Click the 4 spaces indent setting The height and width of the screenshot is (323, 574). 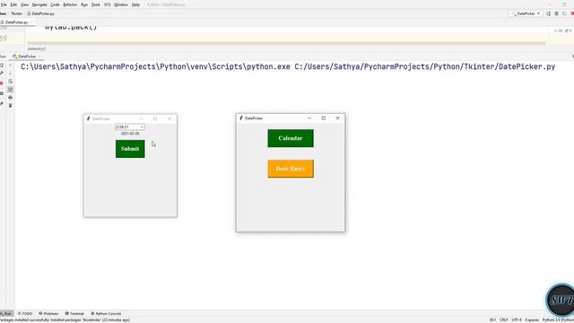coord(532,319)
